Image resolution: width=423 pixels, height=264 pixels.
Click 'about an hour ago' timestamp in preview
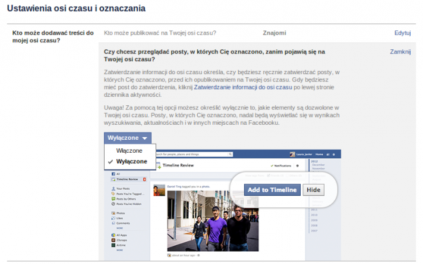tap(184, 255)
